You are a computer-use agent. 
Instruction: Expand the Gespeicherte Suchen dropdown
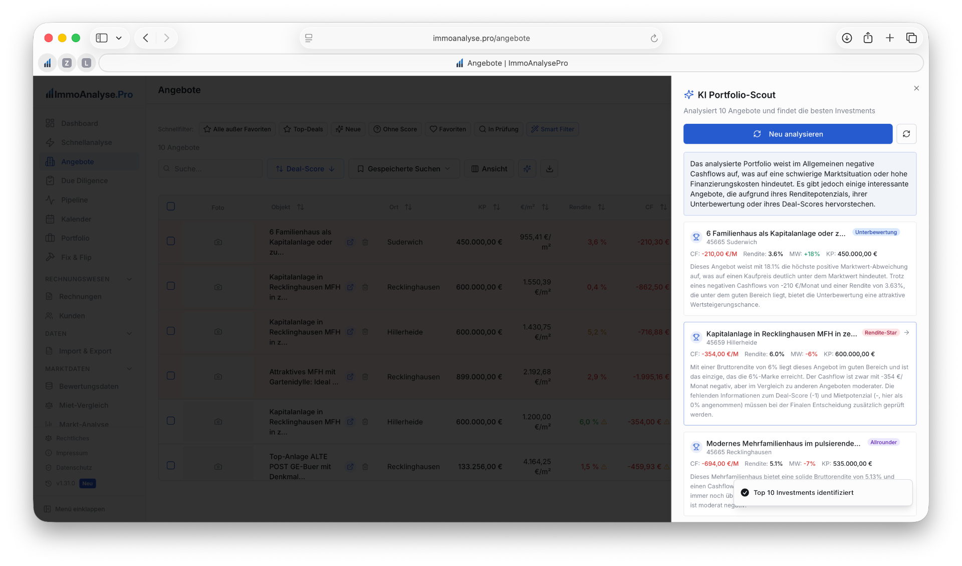coord(404,169)
